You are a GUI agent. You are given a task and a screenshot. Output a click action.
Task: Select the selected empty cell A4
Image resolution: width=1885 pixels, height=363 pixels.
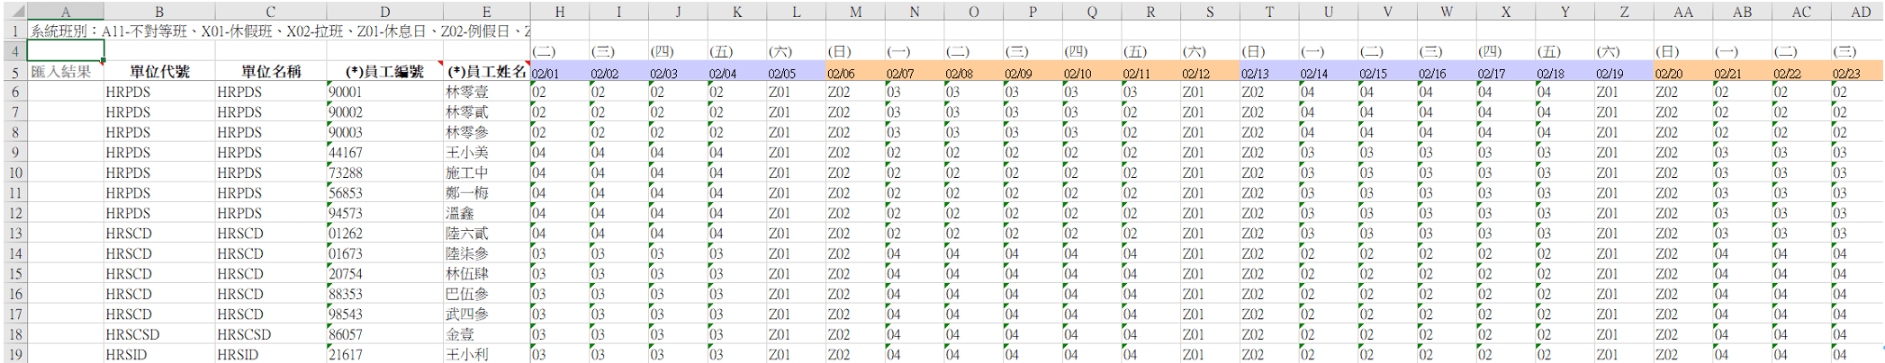65,51
